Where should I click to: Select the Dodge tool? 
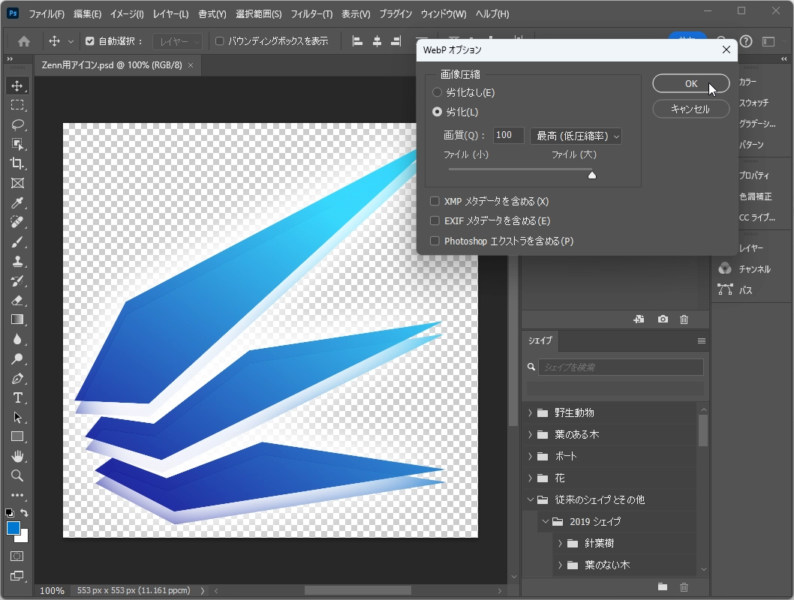[17, 359]
